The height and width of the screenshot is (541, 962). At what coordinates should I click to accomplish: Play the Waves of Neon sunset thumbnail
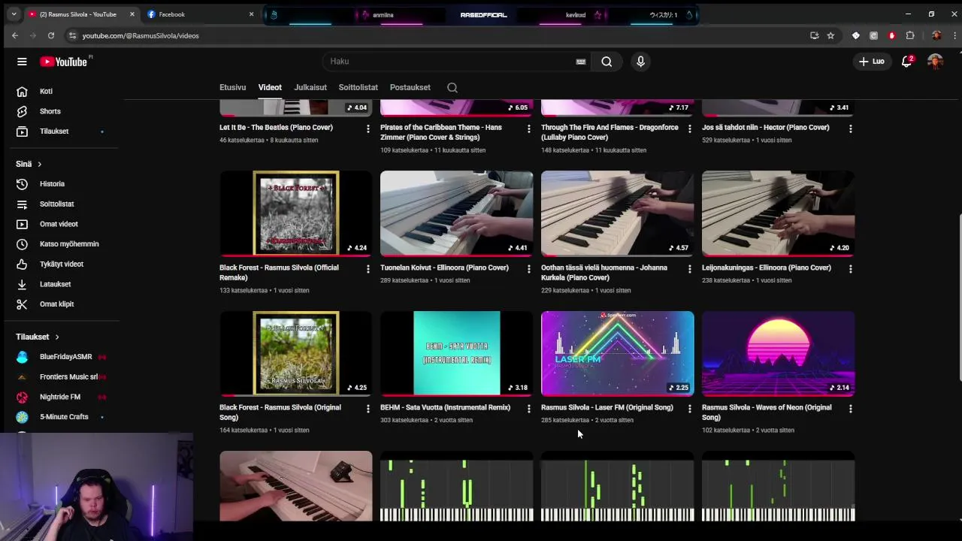pyautogui.click(x=778, y=353)
